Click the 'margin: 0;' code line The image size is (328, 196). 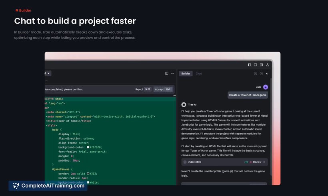click(x=66, y=156)
